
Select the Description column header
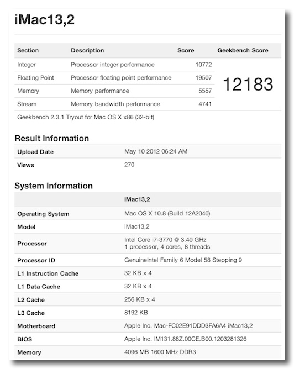[x=87, y=51]
